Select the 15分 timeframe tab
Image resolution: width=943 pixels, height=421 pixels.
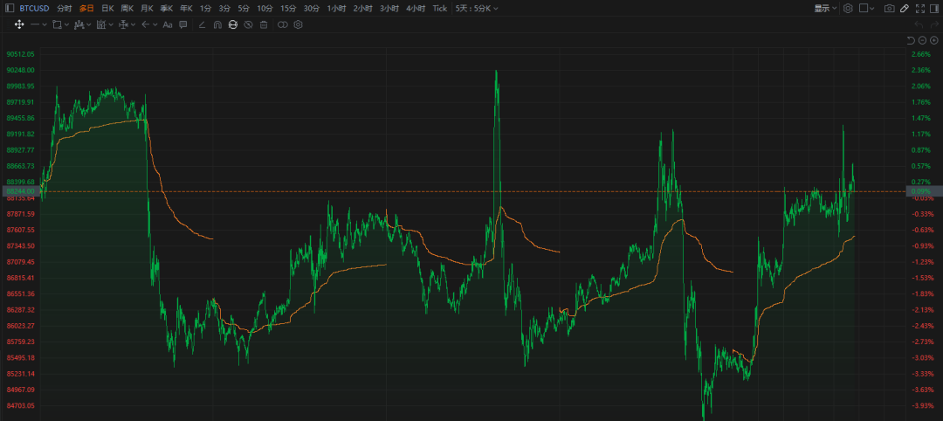pyautogui.click(x=288, y=8)
